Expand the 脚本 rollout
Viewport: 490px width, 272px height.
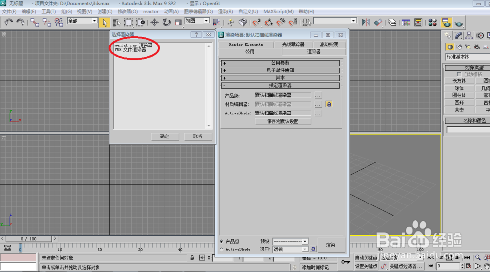280,78
